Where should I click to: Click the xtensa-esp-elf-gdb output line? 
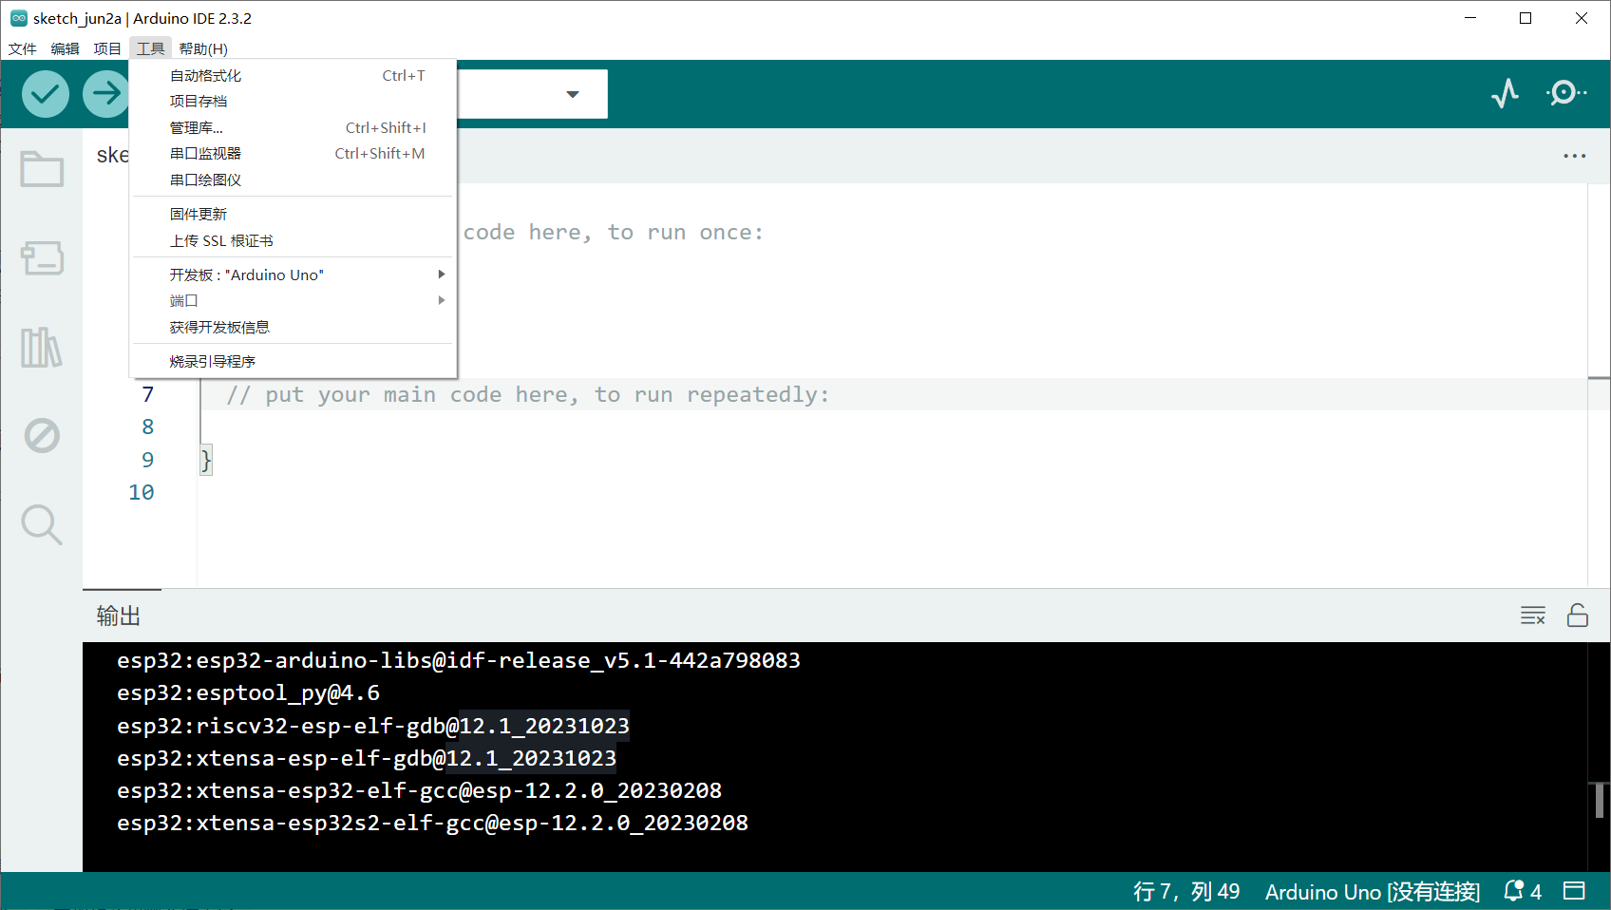click(367, 758)
